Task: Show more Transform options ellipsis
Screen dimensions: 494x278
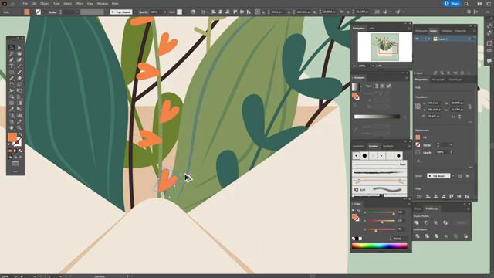Action: click(x=470, y=122)
